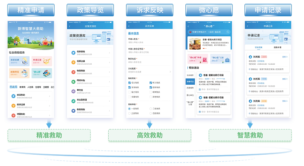Expand 支出型贫困 row chevron in 政策资源库
The height and width of the screenshot is (166, 304).
click(x=109, y=101)
